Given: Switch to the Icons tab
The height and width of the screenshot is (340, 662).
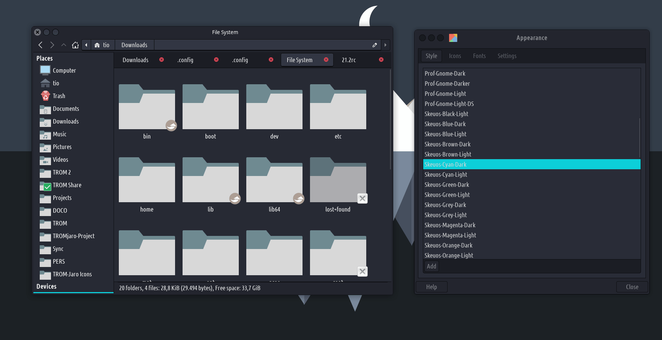Looking at the screenshot, I should [x=455, y=56].
